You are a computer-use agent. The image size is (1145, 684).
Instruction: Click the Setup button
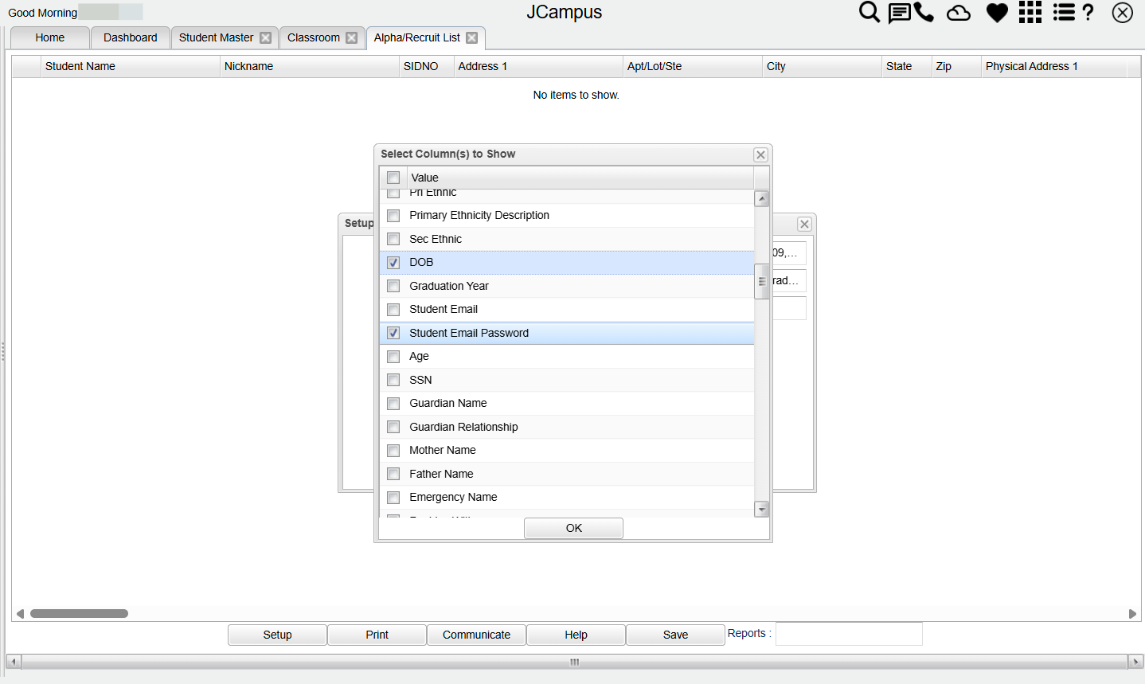click(277, 635)
